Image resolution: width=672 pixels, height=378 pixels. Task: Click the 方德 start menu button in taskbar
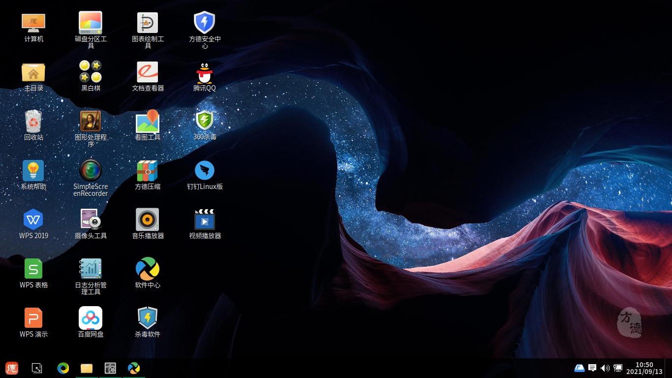pyautogui.click(x=12, y=368)
